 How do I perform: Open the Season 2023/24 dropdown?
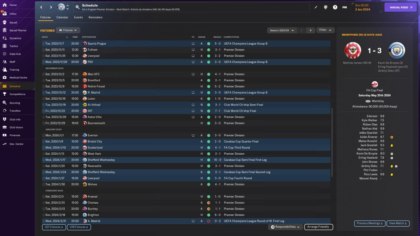[282, 30]
